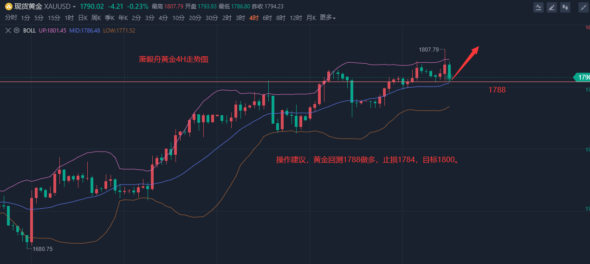This screenshot has width=590, height=264.
Task: Select the 2时 timeframe
Action: 227,18
